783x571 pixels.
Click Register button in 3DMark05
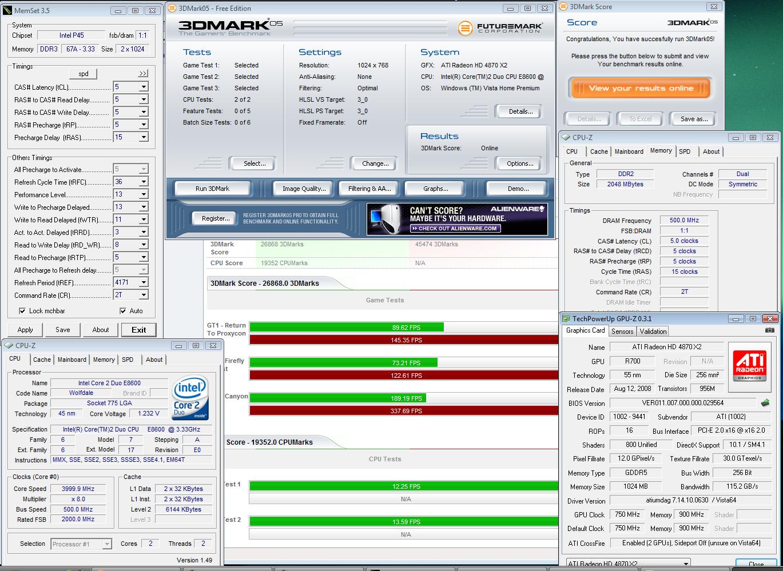216,218
